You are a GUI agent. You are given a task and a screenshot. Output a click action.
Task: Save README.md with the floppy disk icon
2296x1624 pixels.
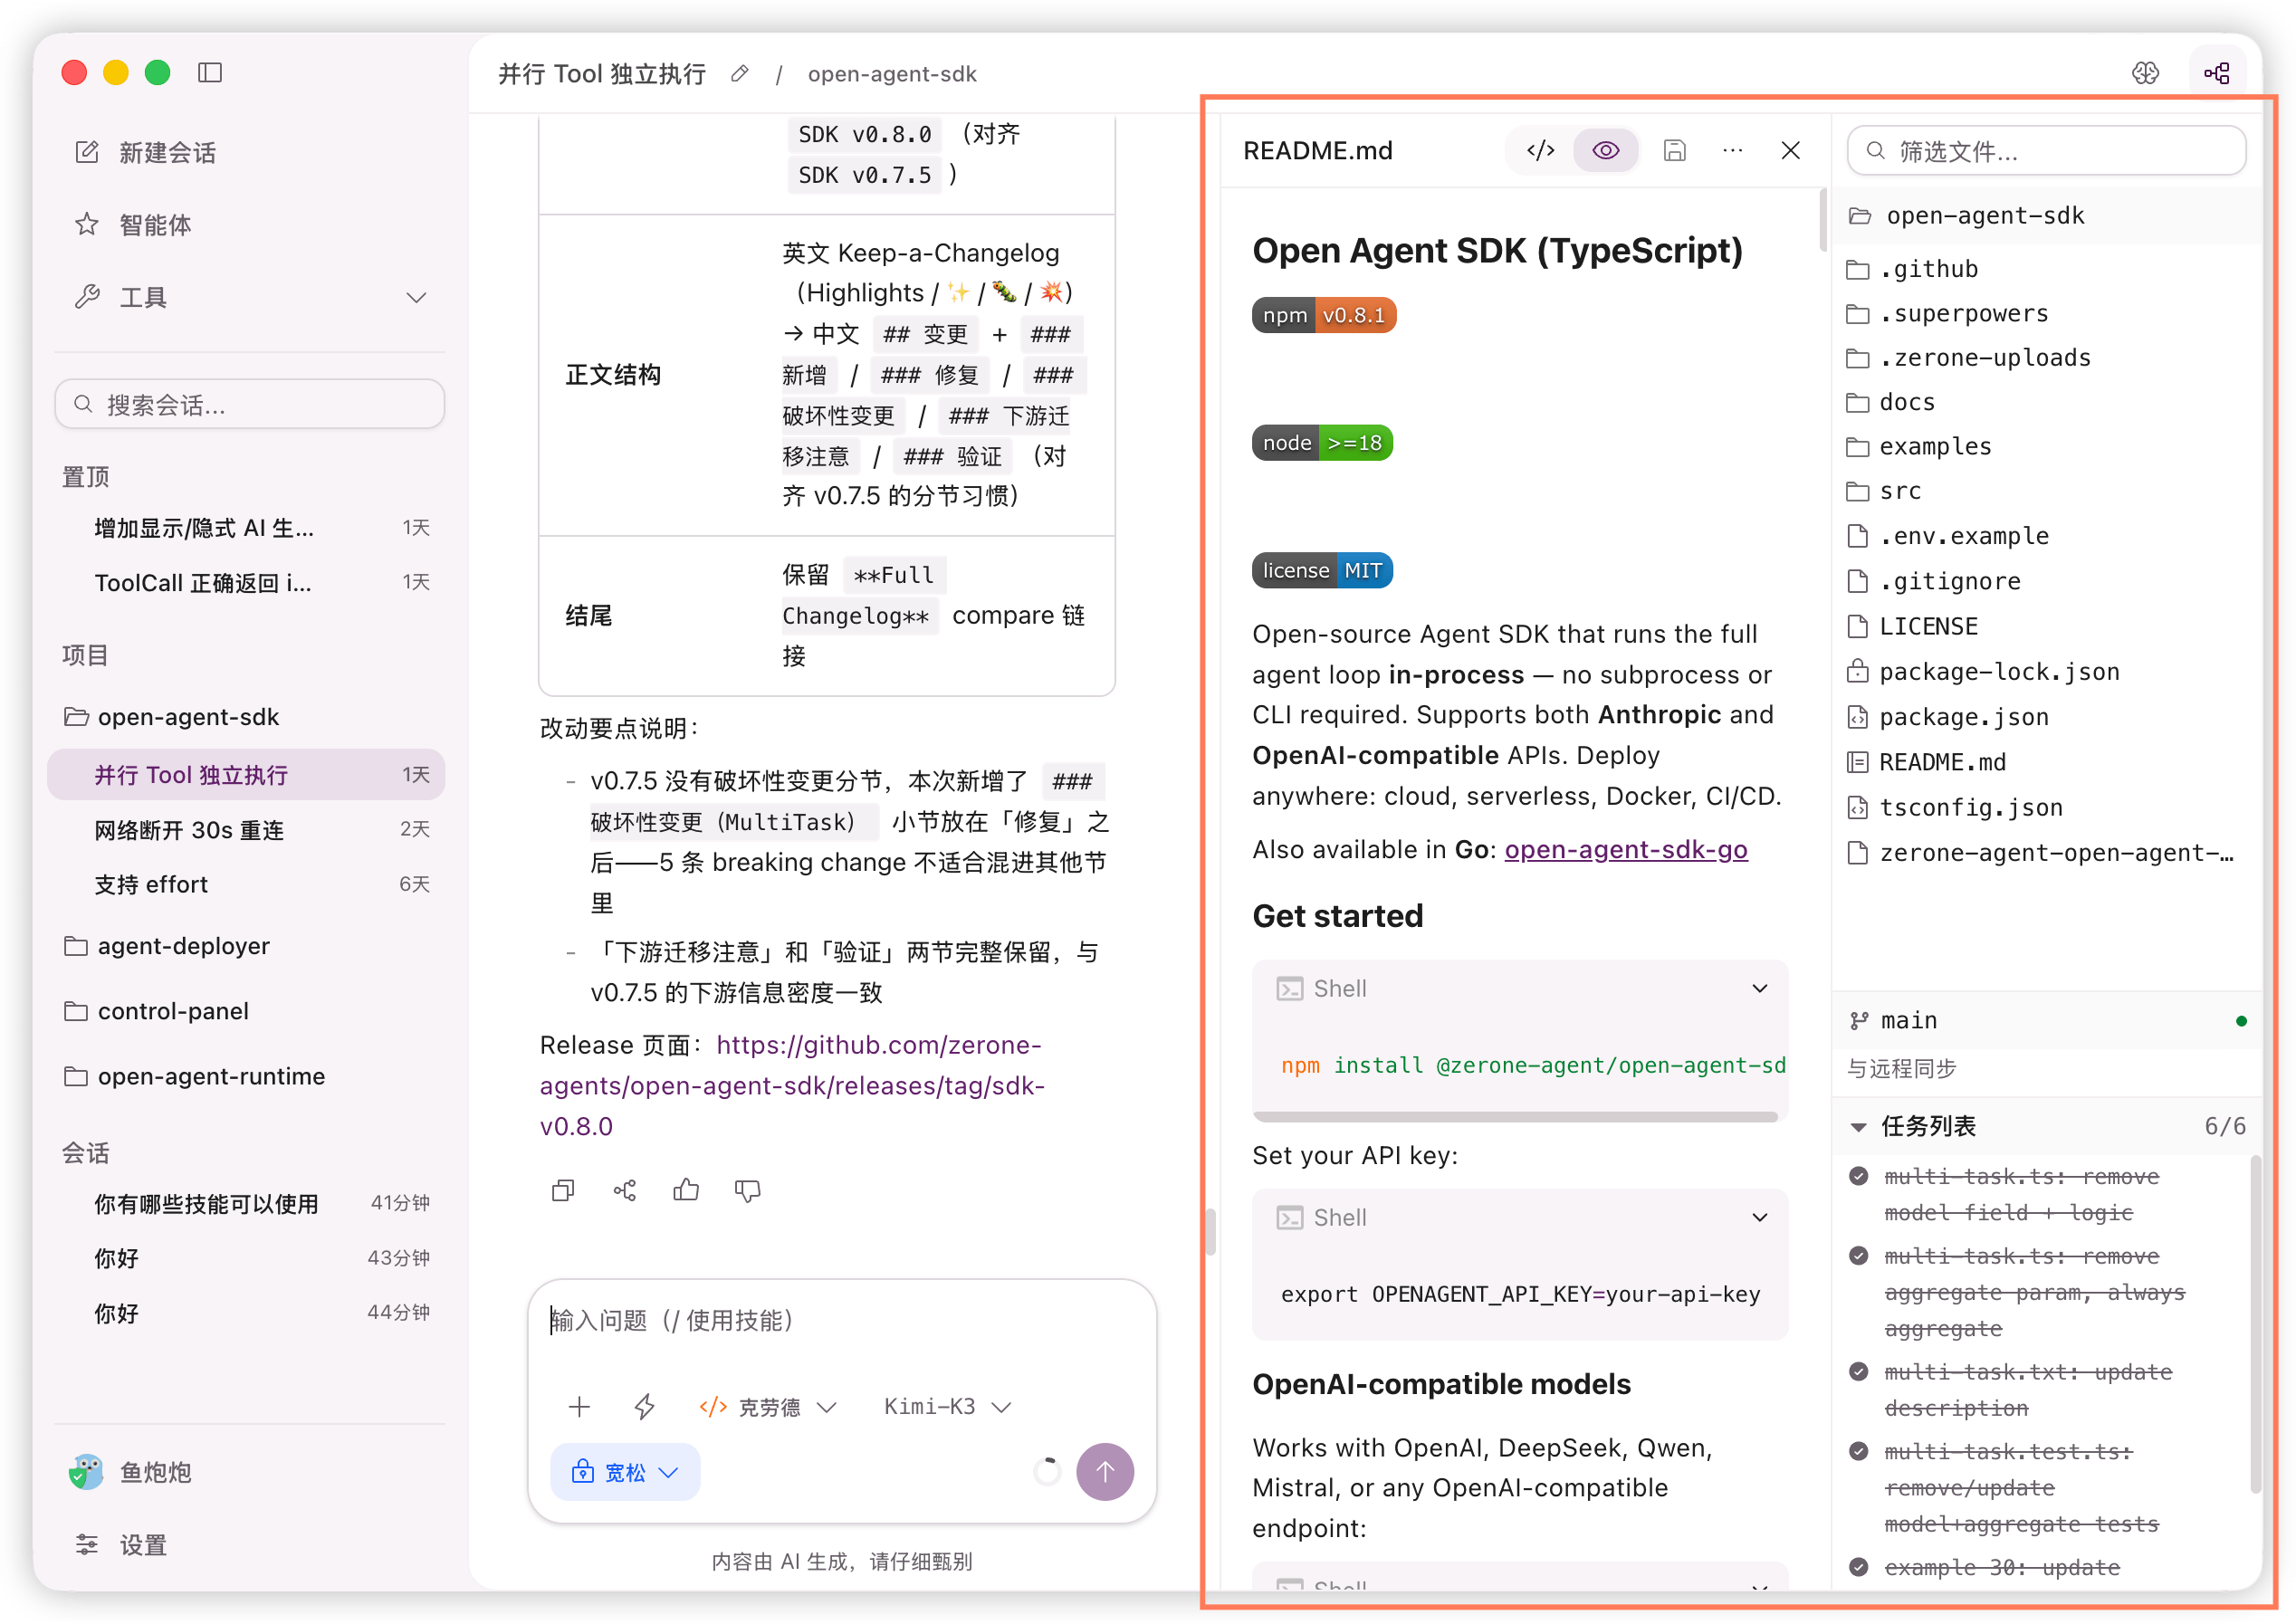tap(1675, 150)
